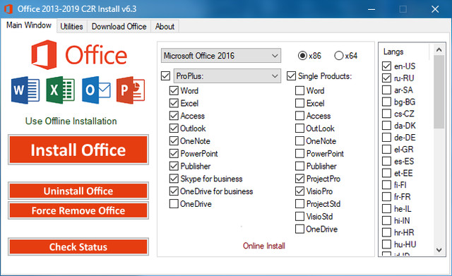
Task: Check the bg-BG language
Action: 386,102
